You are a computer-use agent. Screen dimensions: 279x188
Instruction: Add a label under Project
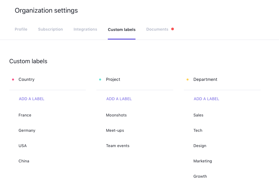click(119, 99)
